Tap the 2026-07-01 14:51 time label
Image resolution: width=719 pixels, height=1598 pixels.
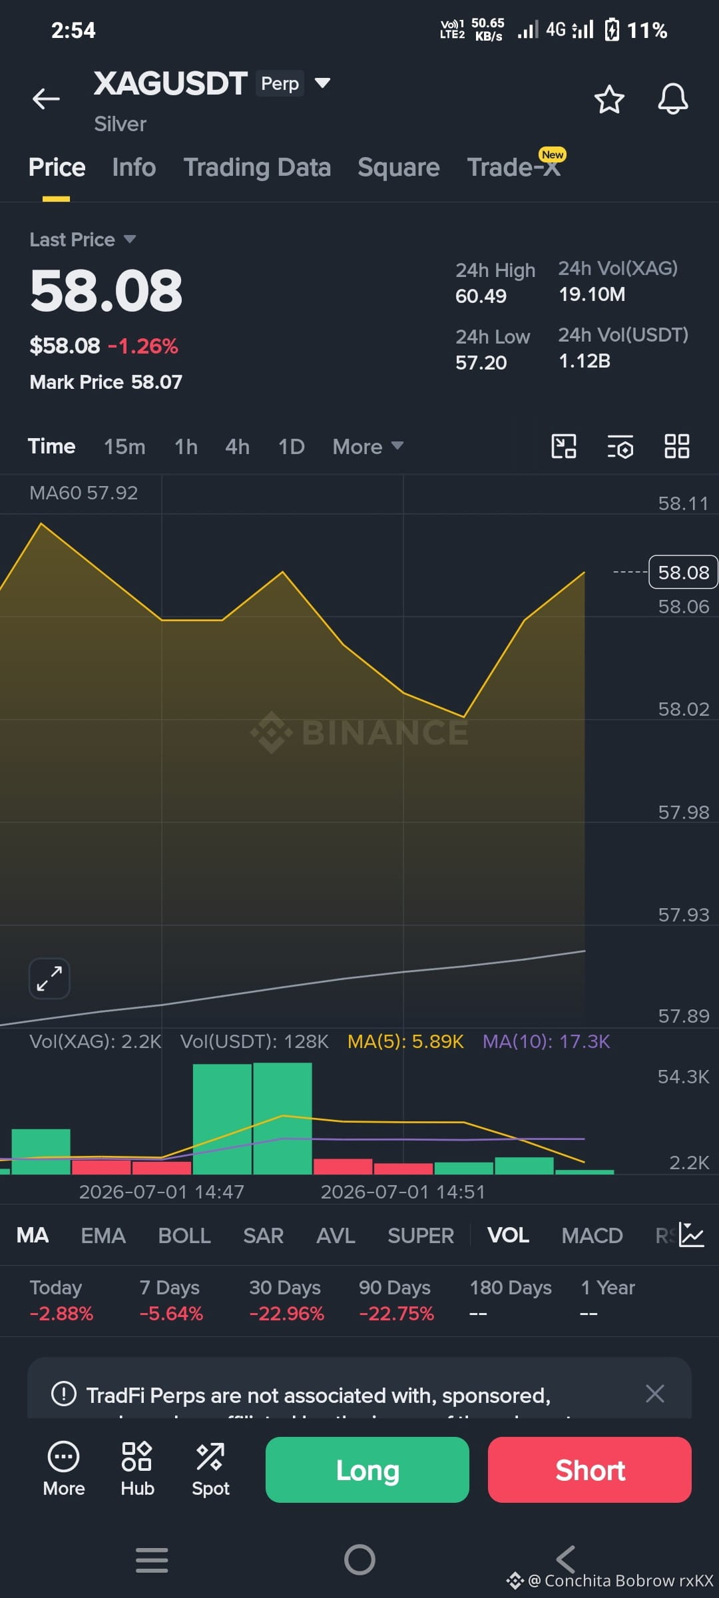coord(403,1192)
